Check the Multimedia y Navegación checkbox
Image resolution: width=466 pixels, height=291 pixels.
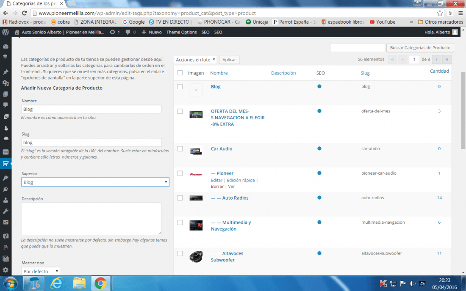pyautogui.click(x=180, y=222)
